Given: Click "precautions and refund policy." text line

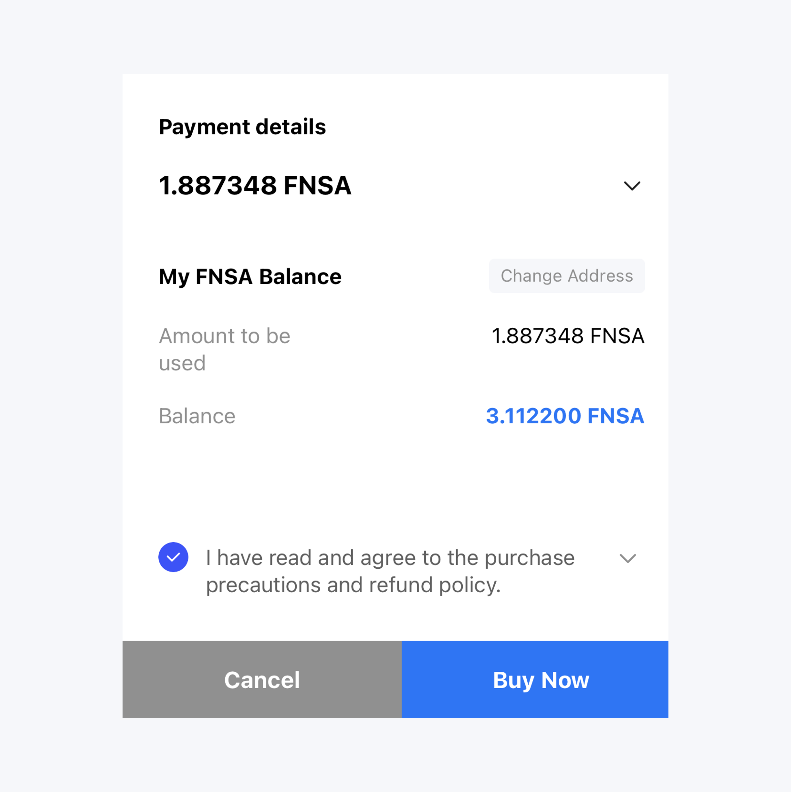Looking at the screenshot, I should [353, 585].
